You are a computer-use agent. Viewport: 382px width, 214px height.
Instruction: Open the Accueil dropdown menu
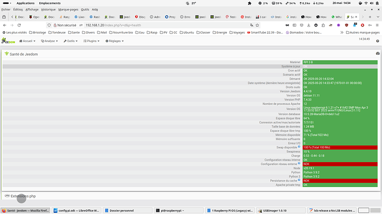[x=27, y=41]
